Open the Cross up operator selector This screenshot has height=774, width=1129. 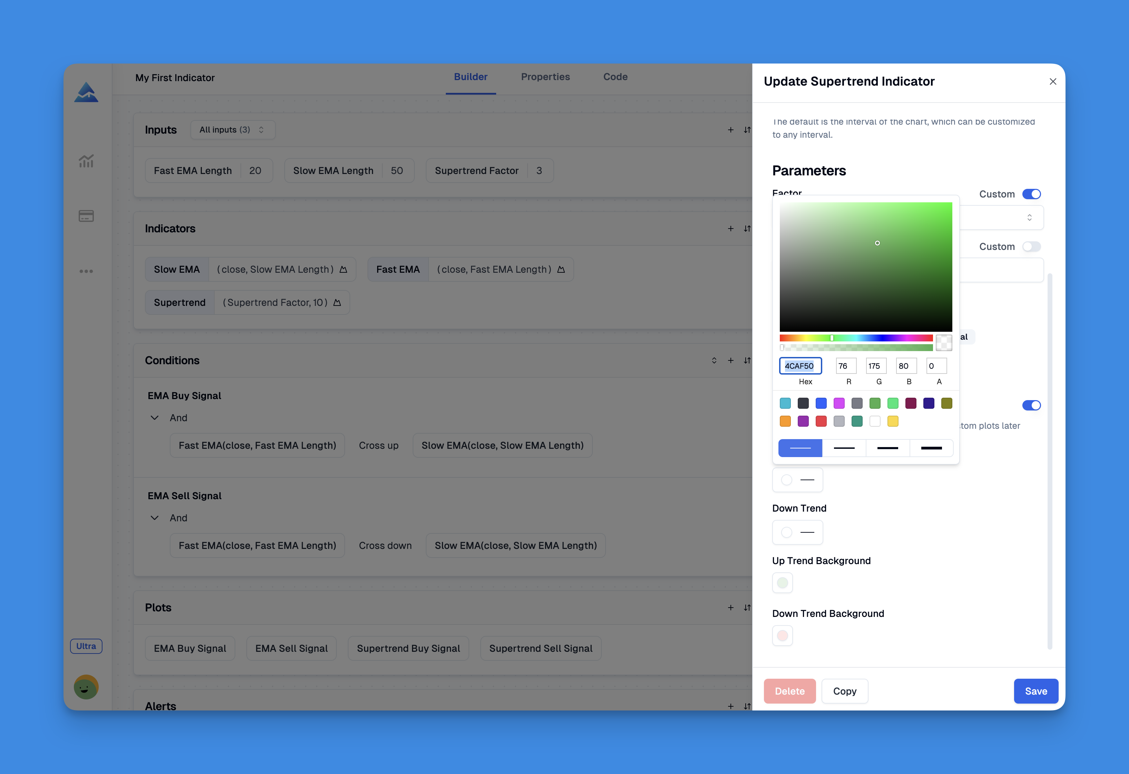(x=379, y=445)
